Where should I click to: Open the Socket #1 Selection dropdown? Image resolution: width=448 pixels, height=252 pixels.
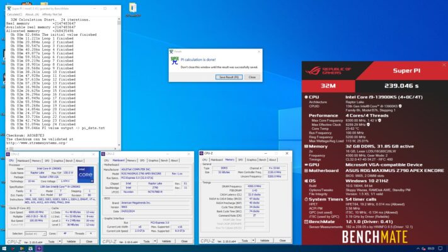click(35, 234)
